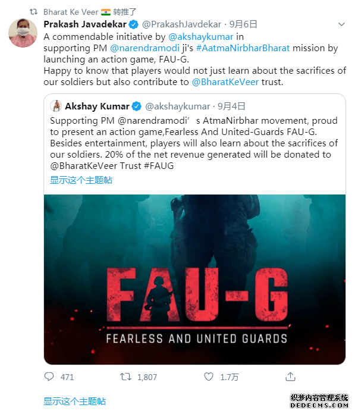
Task: Click Prakash Javadekar's verified badge
Action: (134, 24)
